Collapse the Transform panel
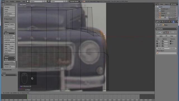Image resolution: width=179 pixels, height=101 pixels. [5, 4]
